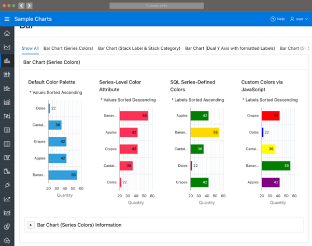Screen dimensions: 312x246
Task: Click the pink Cantaloupe 36 bar
Action: [x=126, y=166]
